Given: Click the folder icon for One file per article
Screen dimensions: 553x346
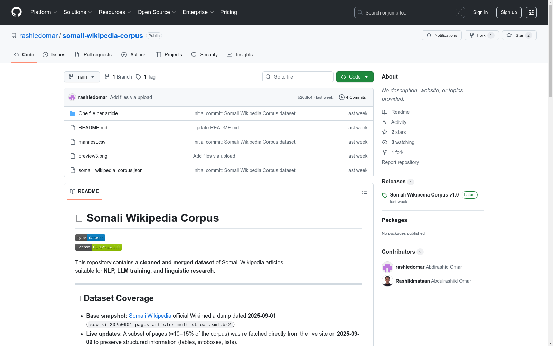Looking at the screenshot, I should (x=73, y=113).
